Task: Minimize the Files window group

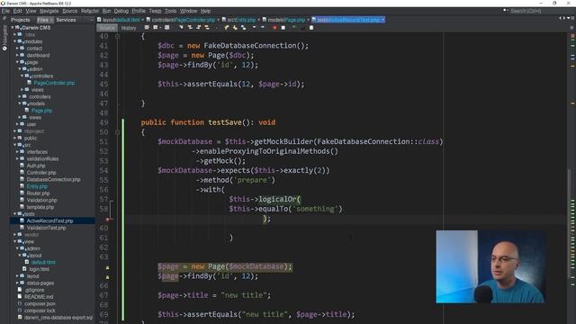Action: 92,20
